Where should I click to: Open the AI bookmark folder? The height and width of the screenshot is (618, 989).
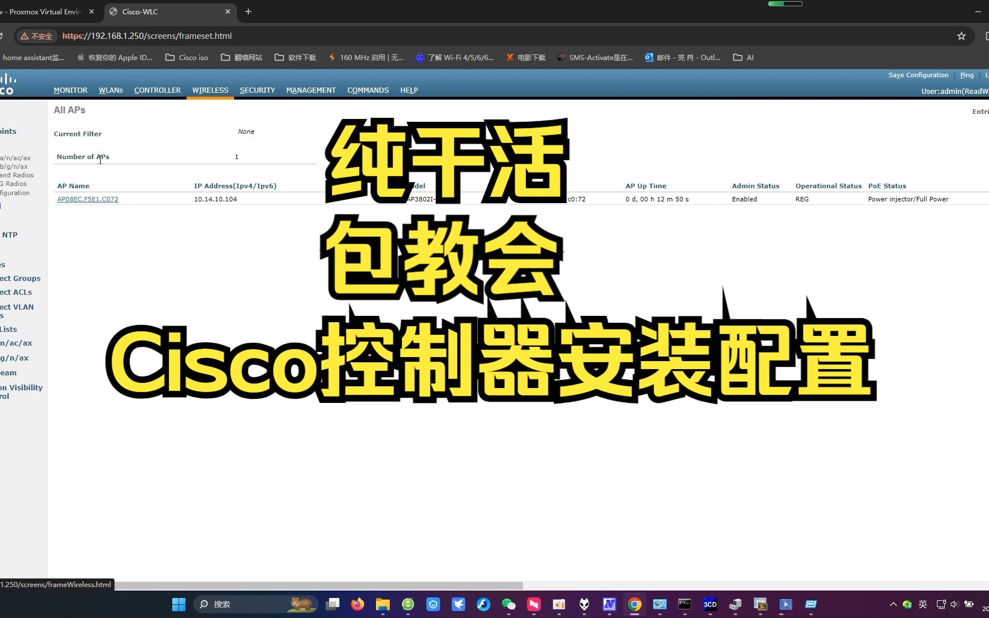coord(743,58)
